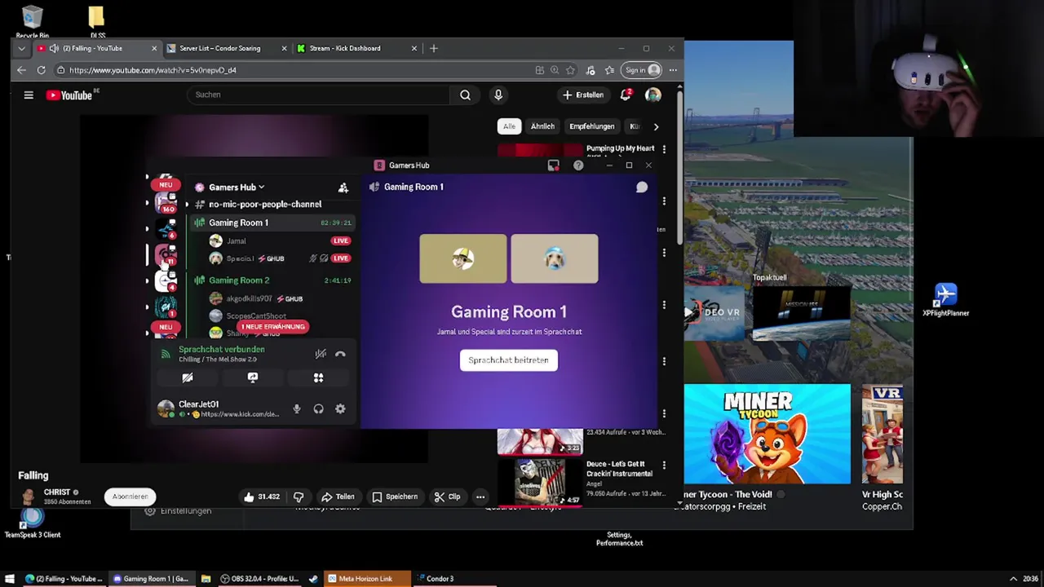Open server icon with 160 badge
The image size is (1044, 587).
click(166, 202)
